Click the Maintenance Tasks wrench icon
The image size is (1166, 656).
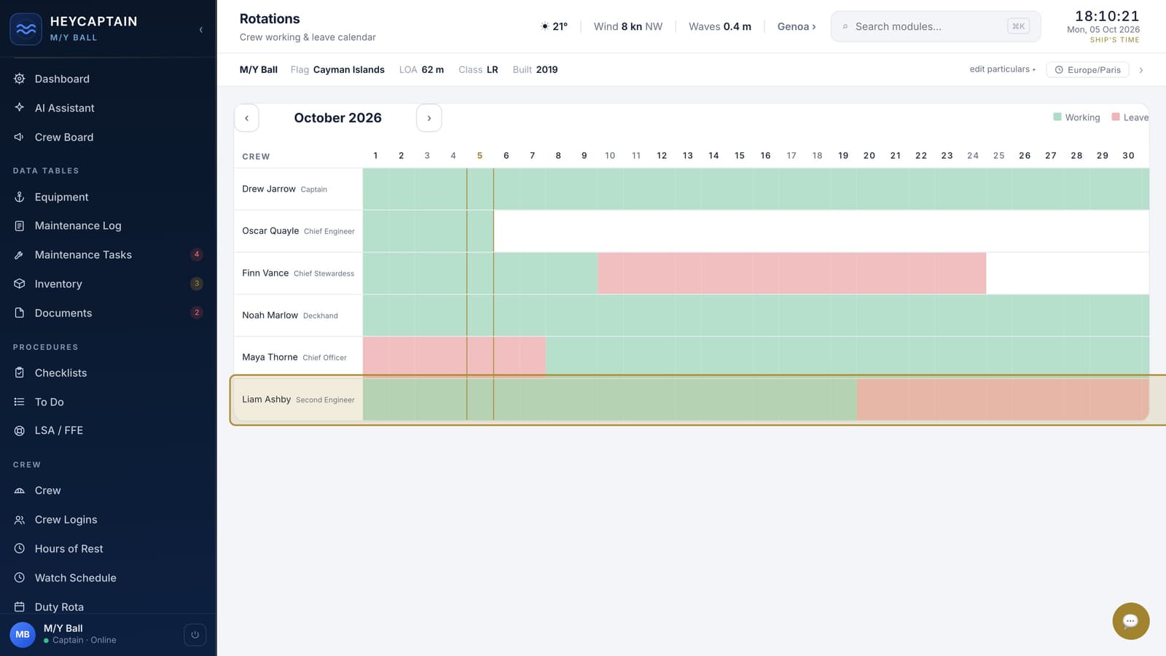[x=20, y=255]
